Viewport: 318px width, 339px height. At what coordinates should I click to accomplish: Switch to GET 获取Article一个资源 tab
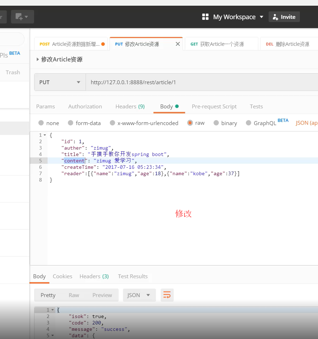click(221, 44)
